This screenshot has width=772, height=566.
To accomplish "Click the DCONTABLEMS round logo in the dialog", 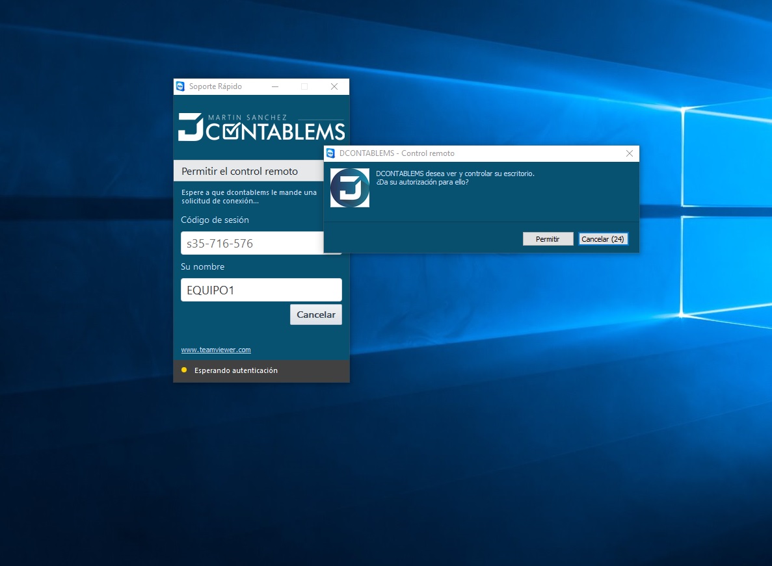I will point(349,188).
